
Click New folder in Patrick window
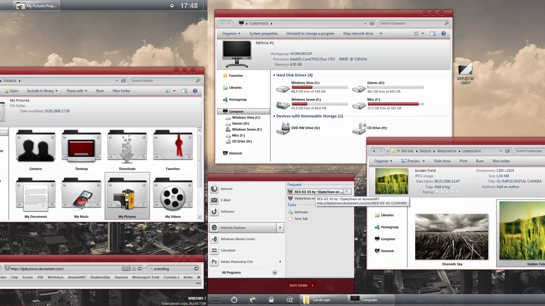(x=121, y=91)
